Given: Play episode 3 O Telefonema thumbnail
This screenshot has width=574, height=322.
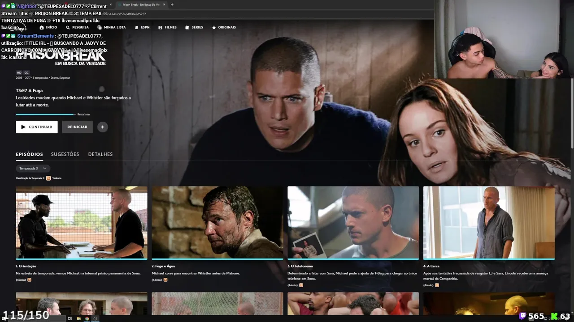Looking at the screenshot, I should 353,222.
